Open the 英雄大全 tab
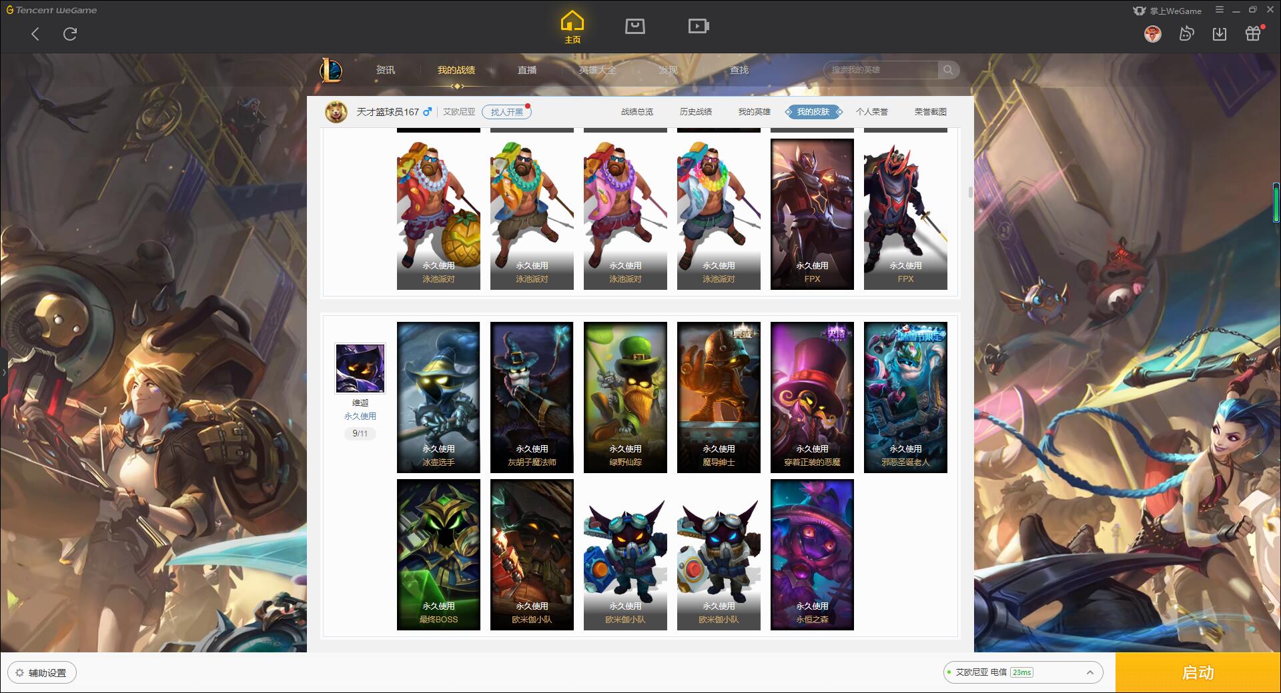The width and height of the screenshot is (1281, 693). click(598, 70)
